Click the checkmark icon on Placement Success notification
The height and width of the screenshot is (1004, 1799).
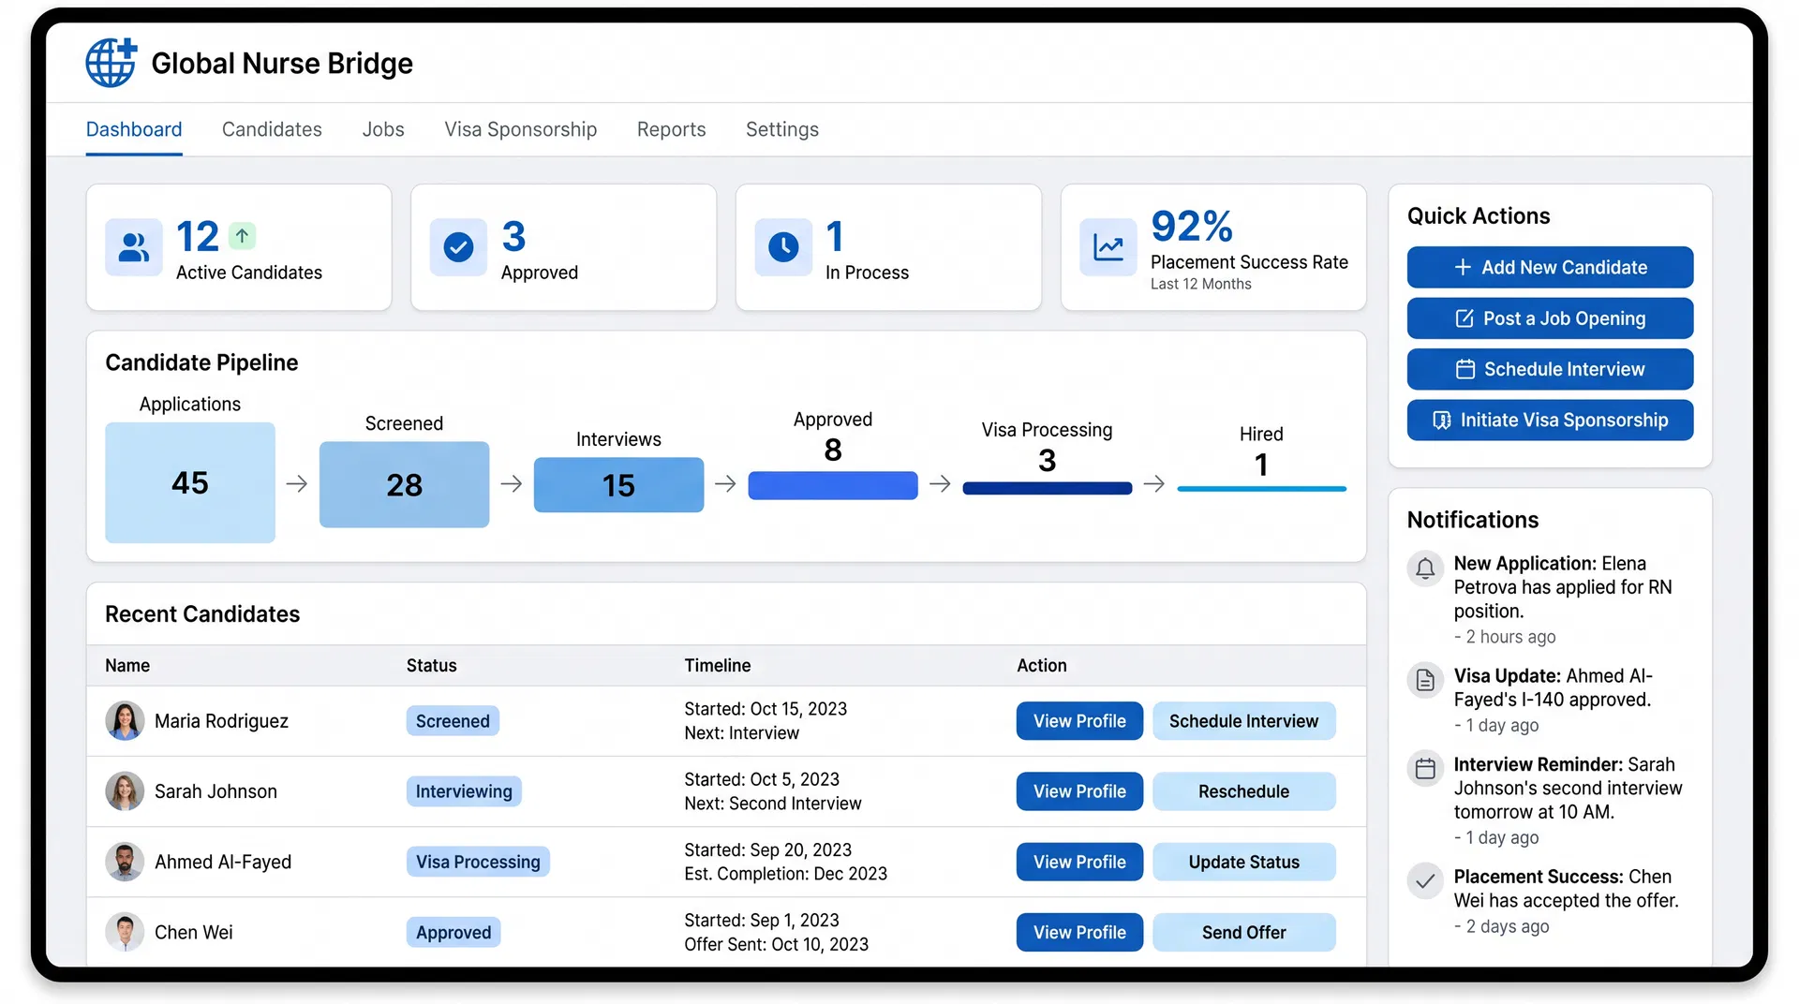click(x=1425, y=880)
